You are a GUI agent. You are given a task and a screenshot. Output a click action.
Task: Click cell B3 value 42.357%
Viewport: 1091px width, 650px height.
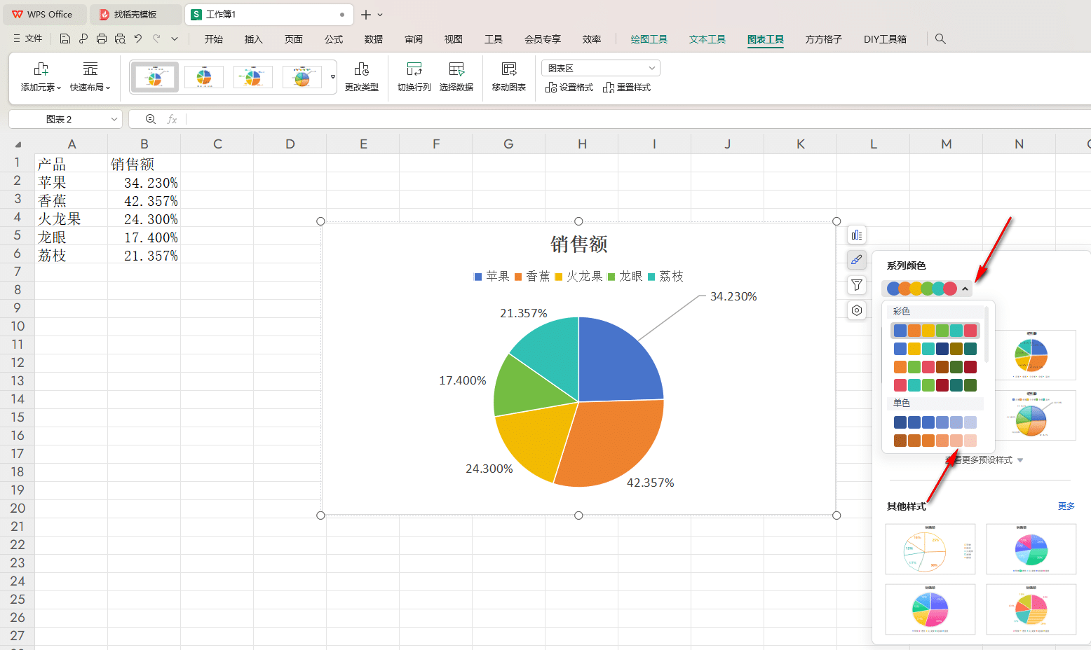[144, 200]
